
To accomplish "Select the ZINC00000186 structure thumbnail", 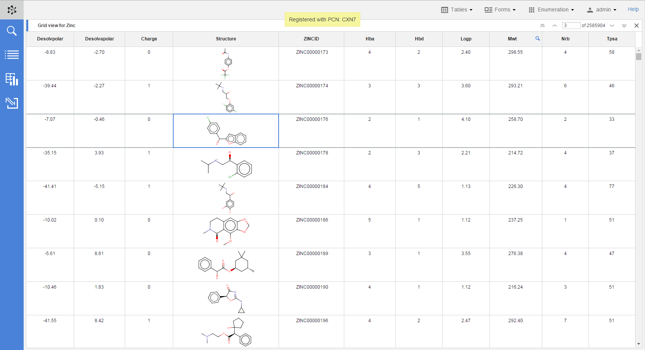I will (x=226, y=231).
